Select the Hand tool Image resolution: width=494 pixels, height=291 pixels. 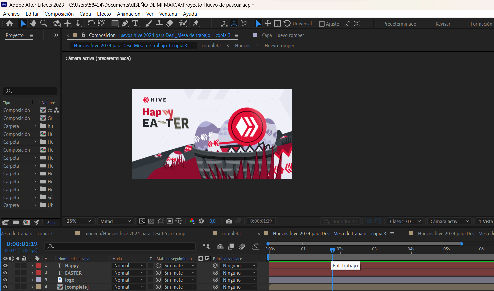coord(33,23)
